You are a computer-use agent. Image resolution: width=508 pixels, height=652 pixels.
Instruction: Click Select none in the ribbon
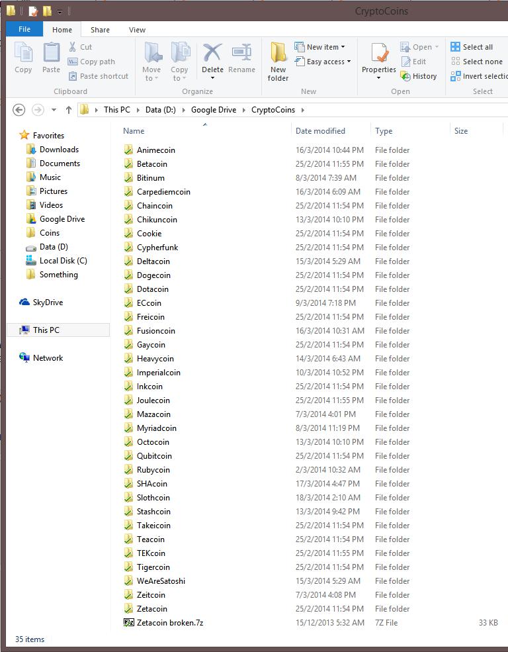pos(477,62)
